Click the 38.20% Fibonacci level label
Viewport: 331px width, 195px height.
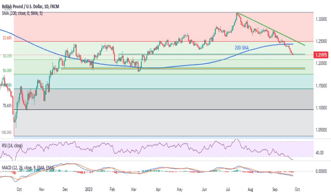coord(7,56)
